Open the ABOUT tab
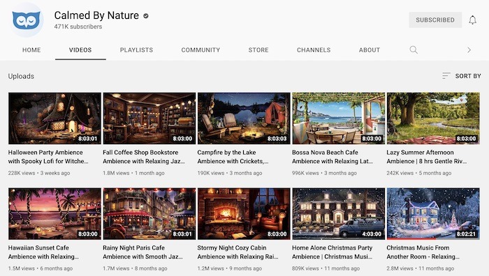Screen dimensions: 489x276 coord(370,49)
